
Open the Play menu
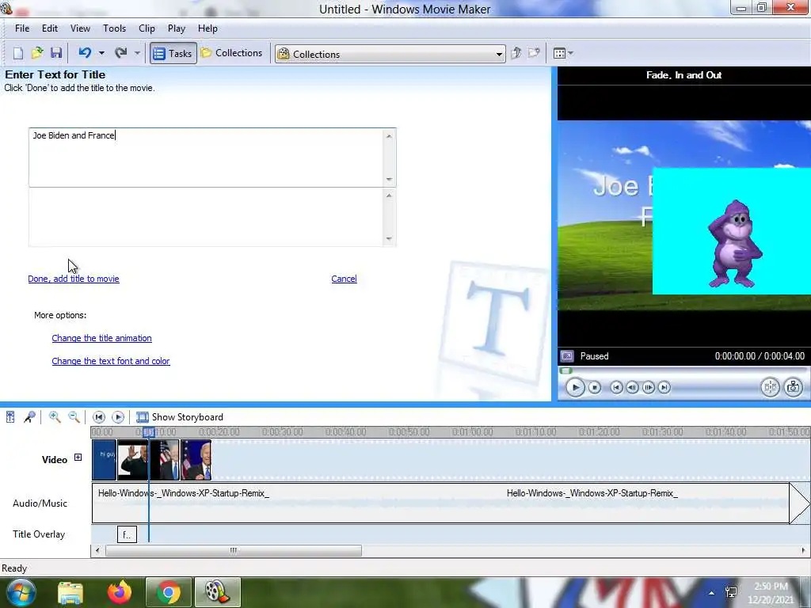[x=177, y=28]
